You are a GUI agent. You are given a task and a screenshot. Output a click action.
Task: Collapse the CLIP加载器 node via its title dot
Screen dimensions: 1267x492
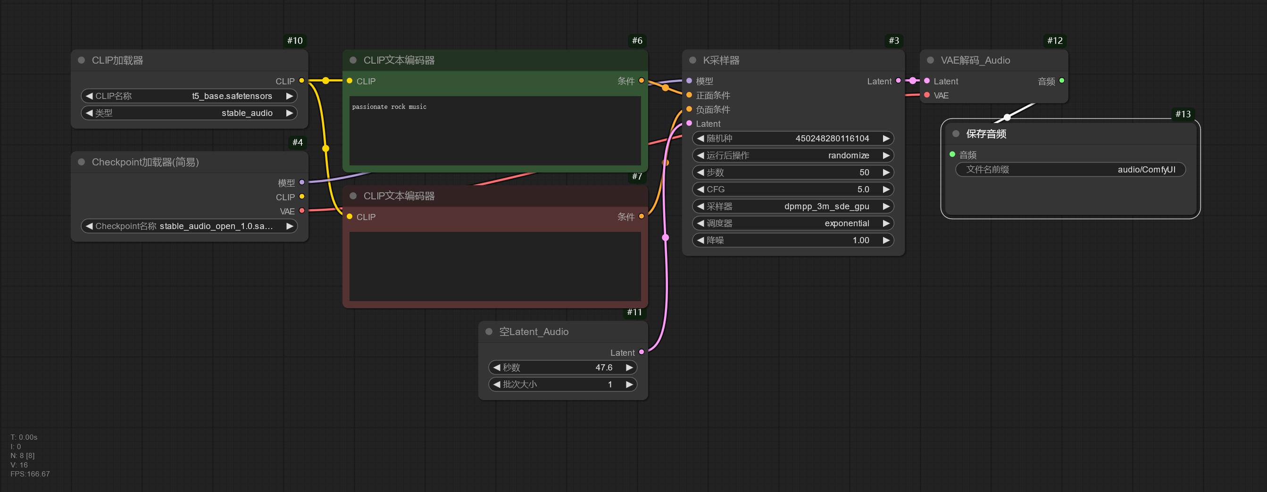81,60
